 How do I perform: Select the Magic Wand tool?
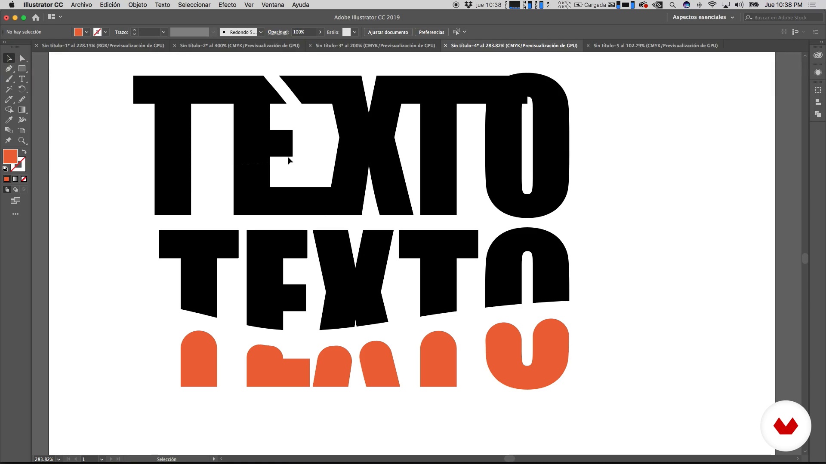pos(9,89)
